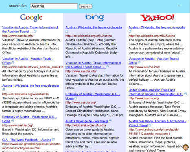Click the www.cia.gov world-factbook URL
Screen dimensions: 190x152
(32, 146)
